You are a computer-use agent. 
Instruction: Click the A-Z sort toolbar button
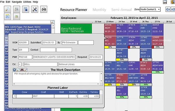[17, 9]
